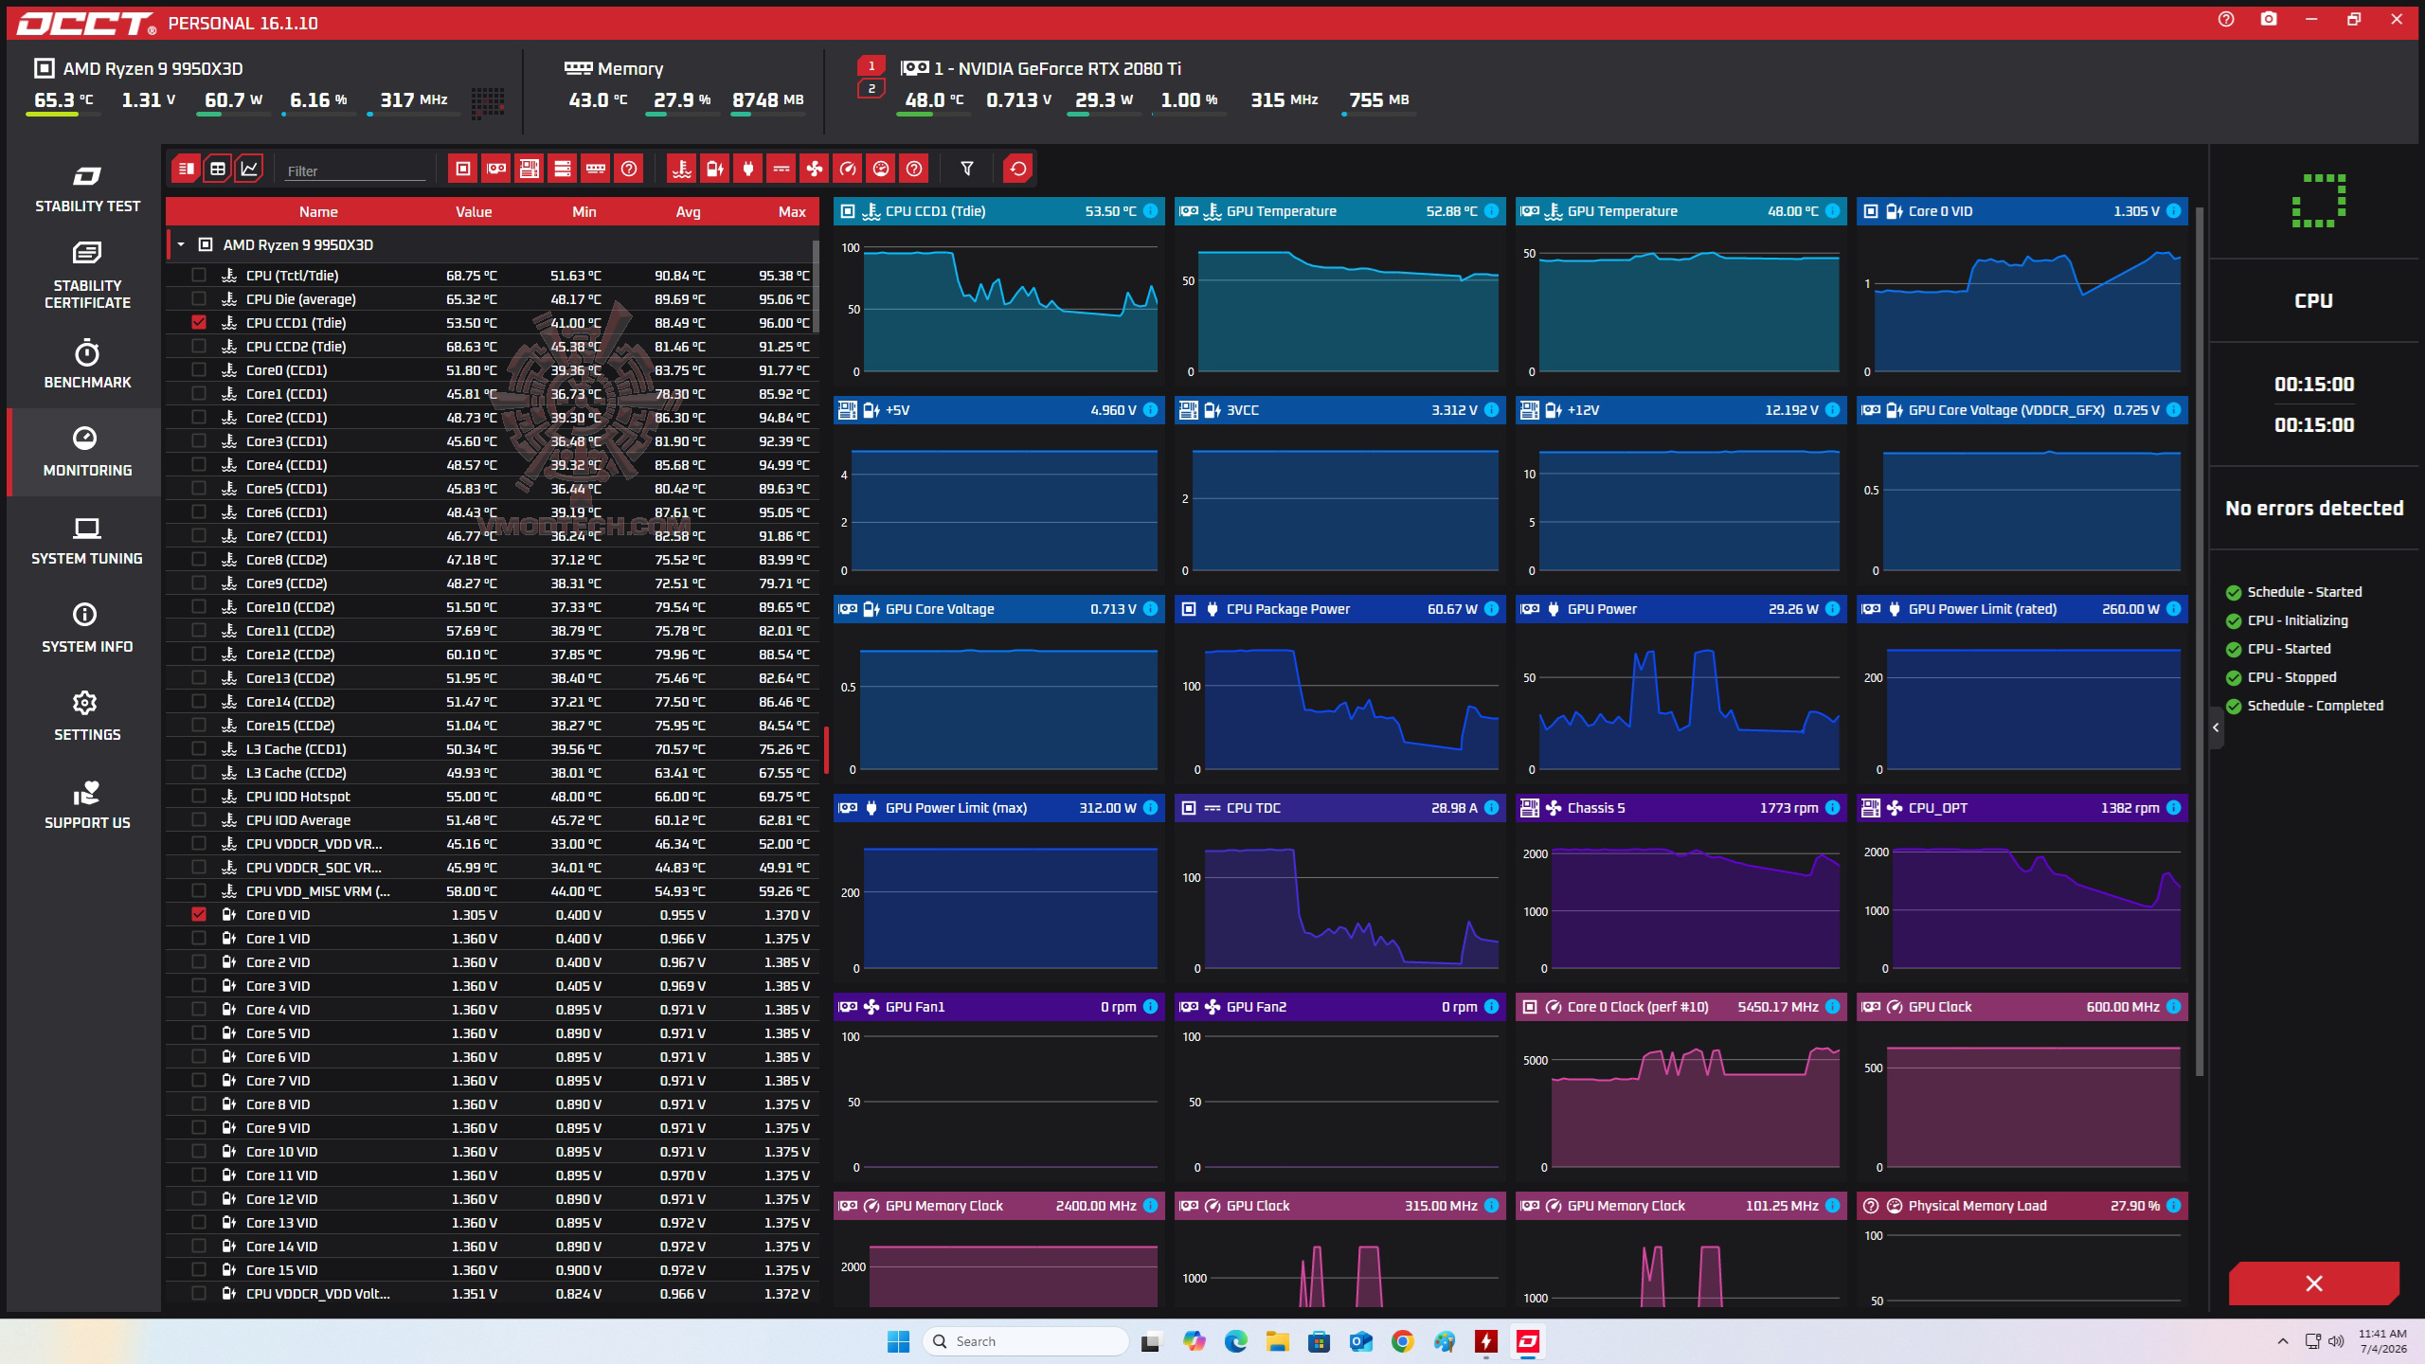The height and width of the screenshot is (1364, 2425).
Task: Switch to graph view layout icon
Action: point(249,169)
